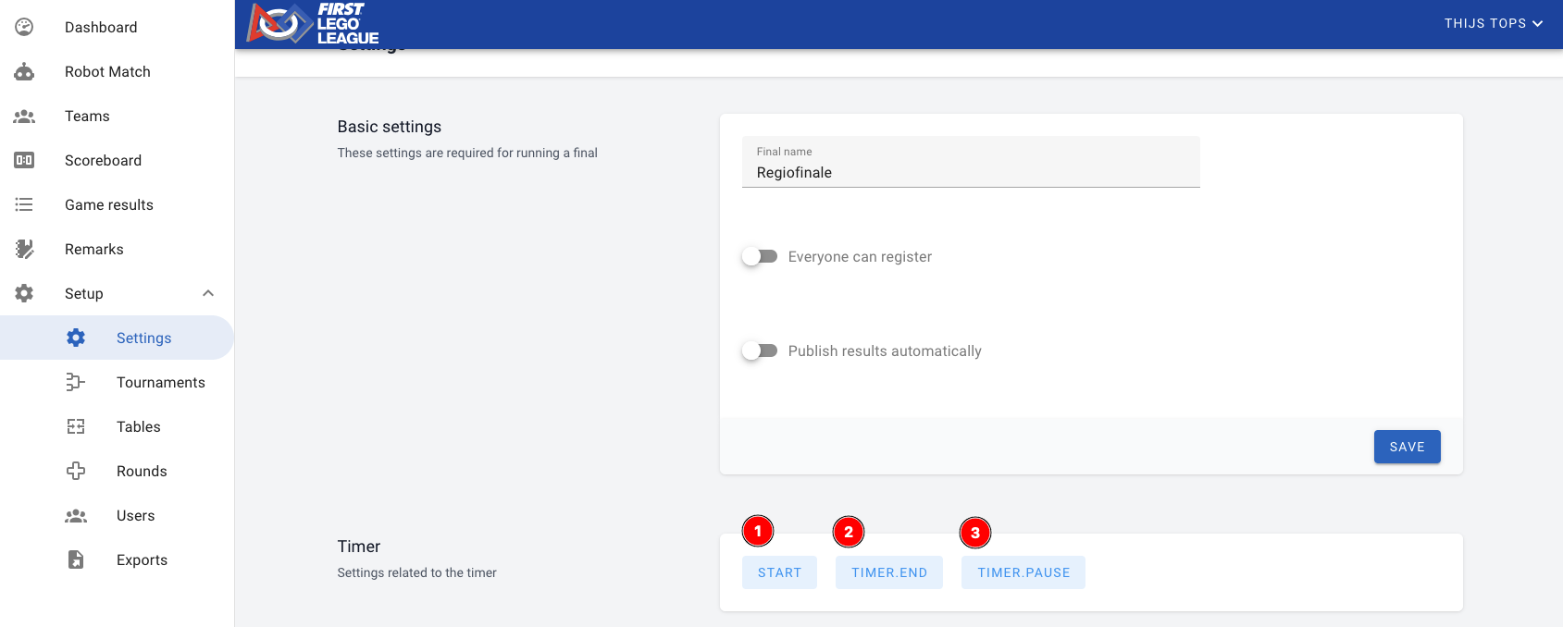
Task: Go to the Users menu item
Action: 135,516
